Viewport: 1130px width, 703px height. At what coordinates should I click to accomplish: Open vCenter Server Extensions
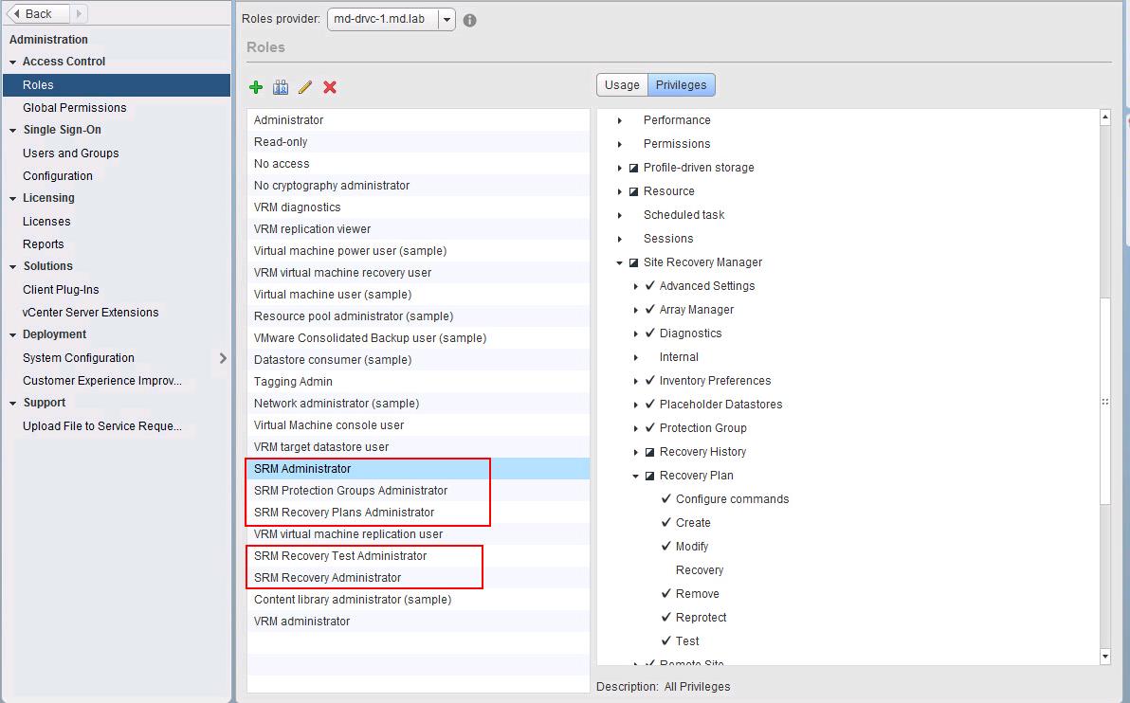(x=90, y=313)
